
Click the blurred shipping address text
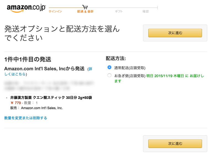(48, 85)
